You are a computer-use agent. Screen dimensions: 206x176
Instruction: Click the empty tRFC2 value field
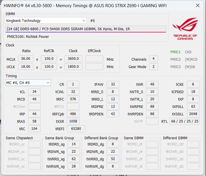(73, 107)
